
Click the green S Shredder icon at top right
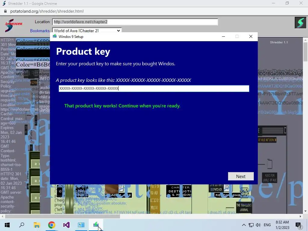[x=300, y=23]
